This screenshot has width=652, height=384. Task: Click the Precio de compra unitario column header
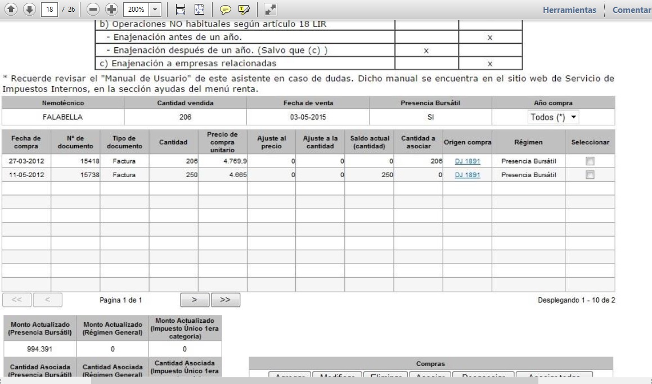222,142
